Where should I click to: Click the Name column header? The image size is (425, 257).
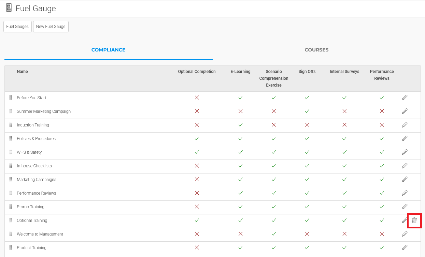pos(22,72)
